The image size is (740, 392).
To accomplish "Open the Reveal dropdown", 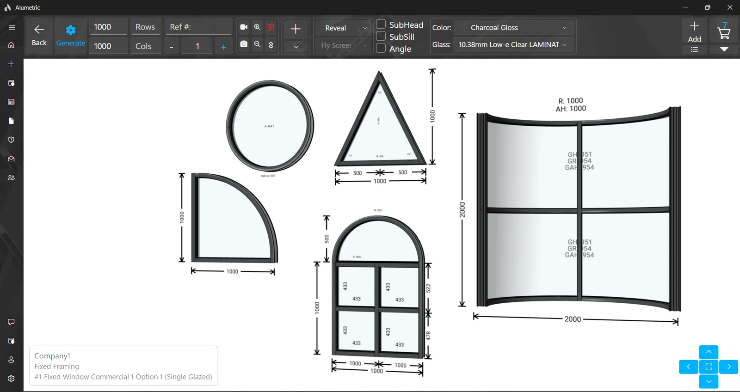I will (344, 28).
